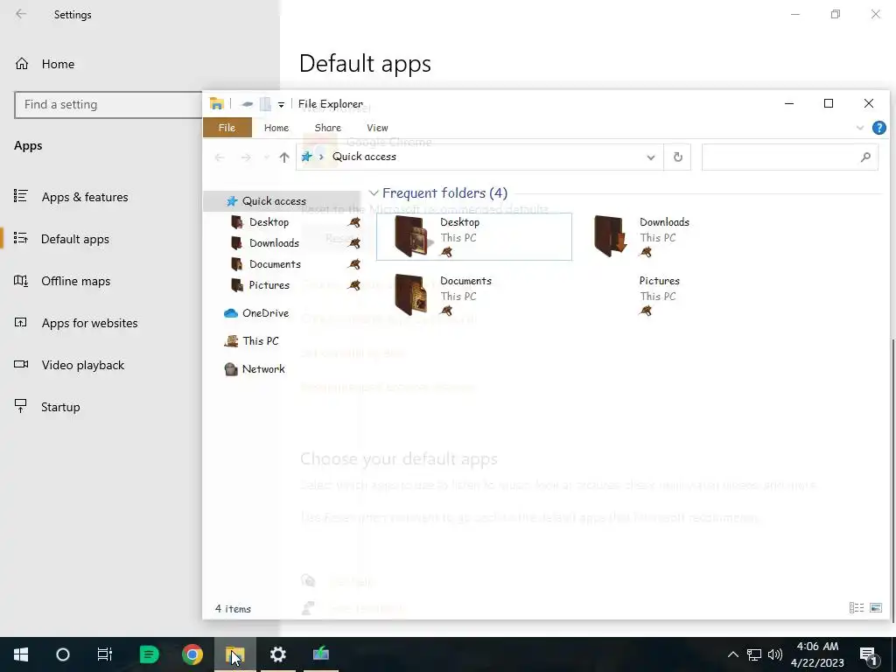The height and width of the screenshot is (672, 896).
Task: Open the Windows Start menu
Action: [21, 654]
